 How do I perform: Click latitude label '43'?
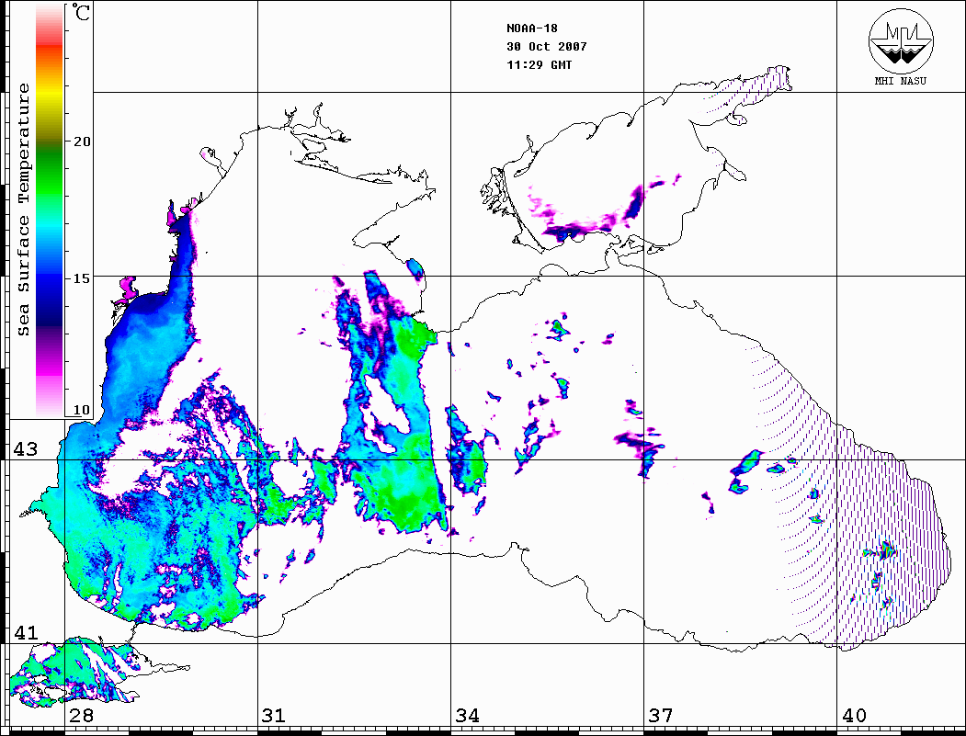[26, 449]
